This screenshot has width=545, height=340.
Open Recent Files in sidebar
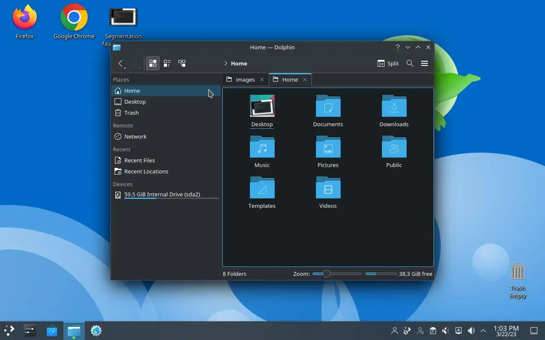[166, 160]
